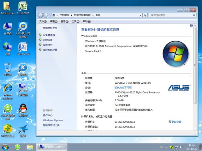This screenshot has width=202, height=151.
Task: Click the blue help question mark icon
Action: coord(191,25)
